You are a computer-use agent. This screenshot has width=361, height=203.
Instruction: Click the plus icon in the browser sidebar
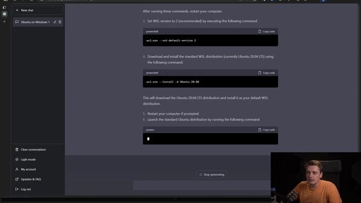click(x=5, y=21)
